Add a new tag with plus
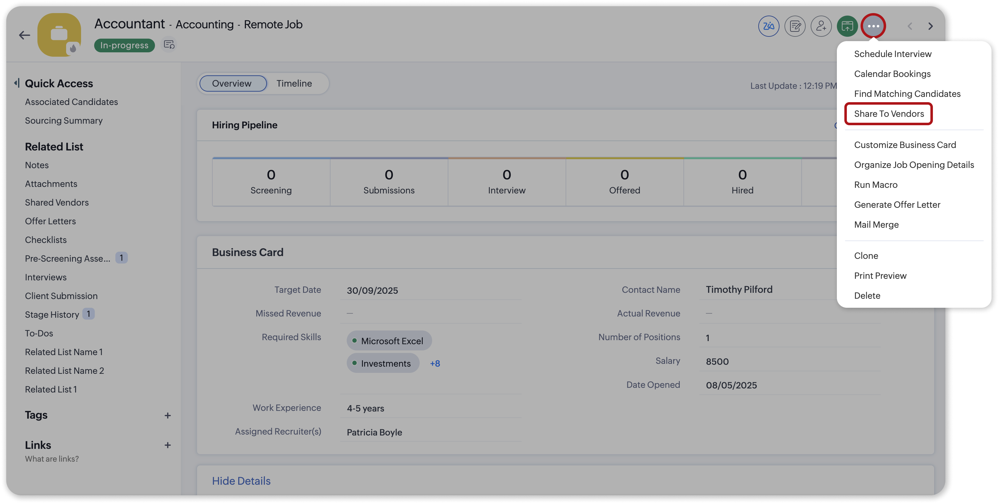The width and height of the screenshot is (999, 504). coord(167,416)
